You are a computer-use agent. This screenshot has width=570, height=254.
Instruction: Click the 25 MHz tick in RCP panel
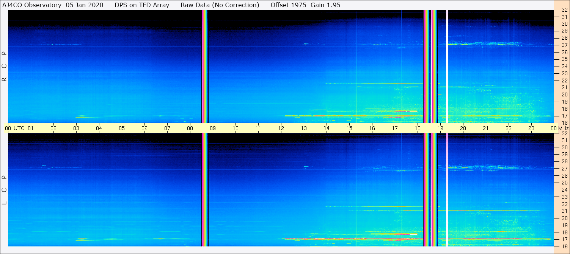[x=564, y=59]
